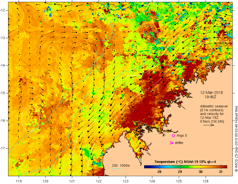238x184 pixels.
Task: Click the latitude label -13
Action: (x=3, y=38)
